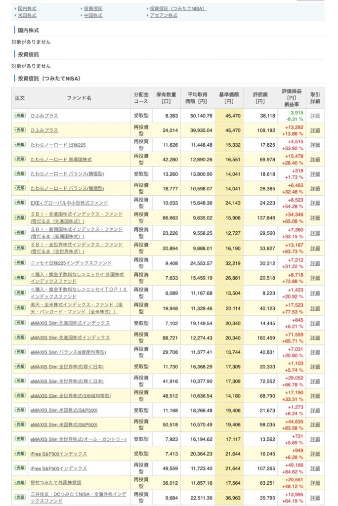Open 詳細 for SBI・新興国株式インデックス・ファンド row
The image size is (338, 506).
click(315, 233)
